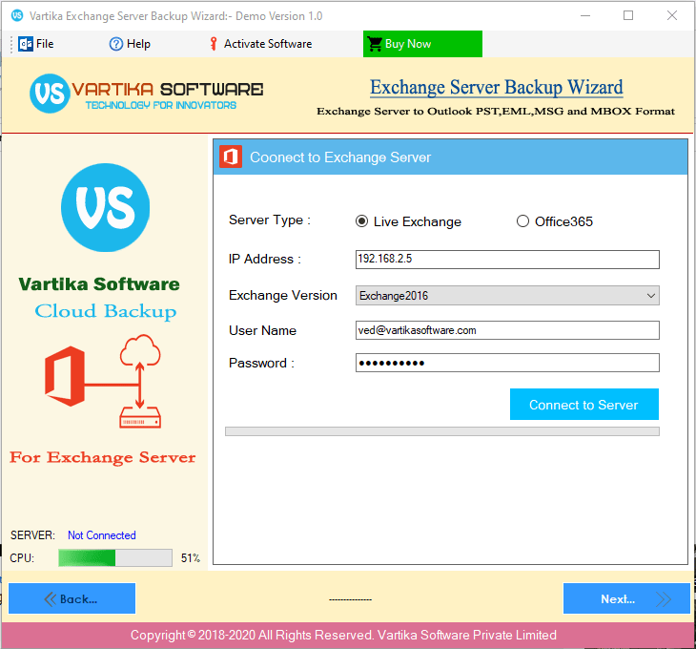Open the Exchange Version dropdown

[507, 296]
